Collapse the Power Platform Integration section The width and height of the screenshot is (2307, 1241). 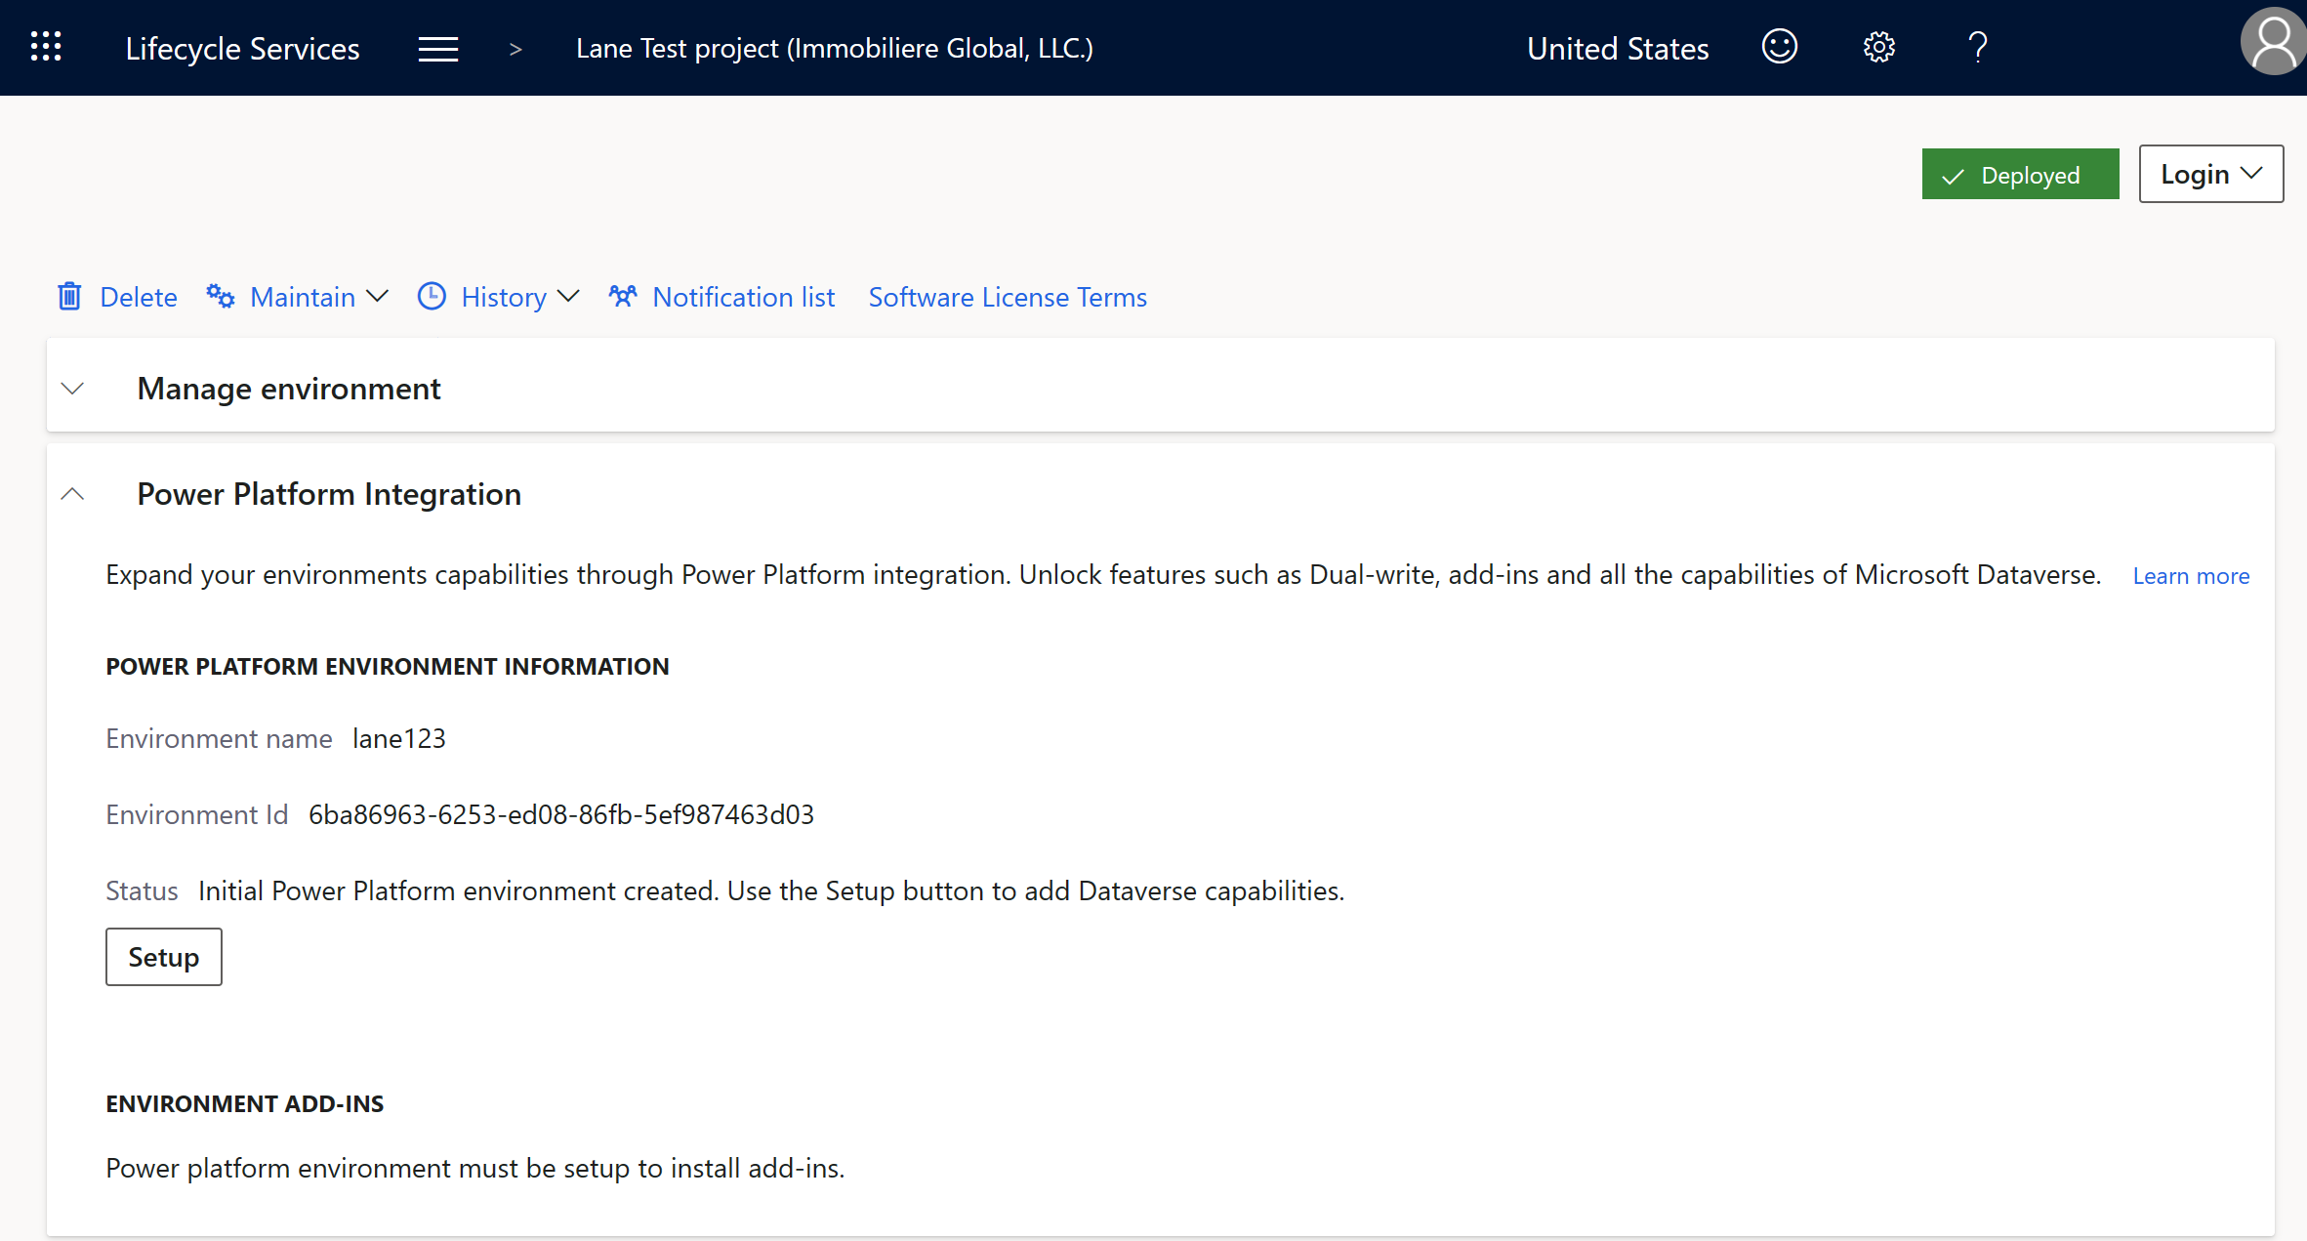[73, 492]
